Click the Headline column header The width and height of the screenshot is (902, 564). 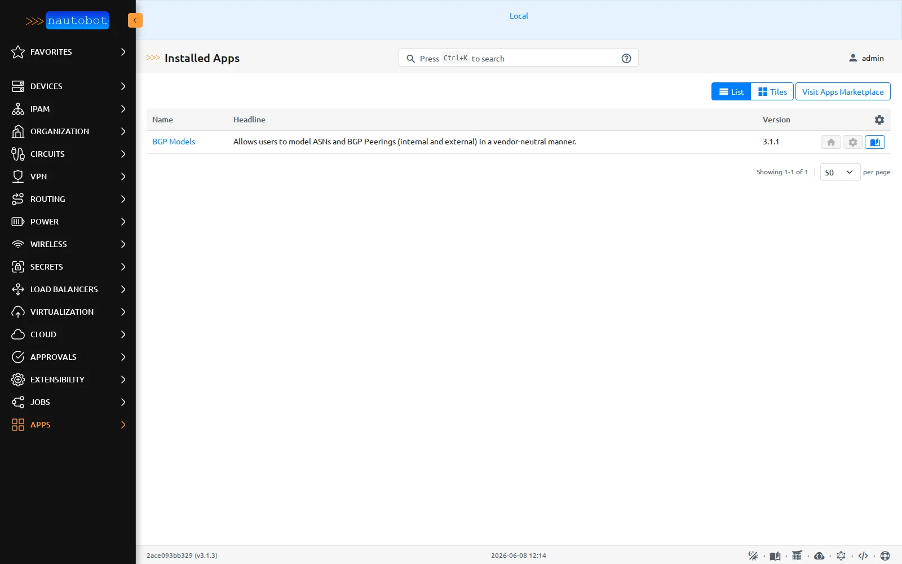point(249,120)
